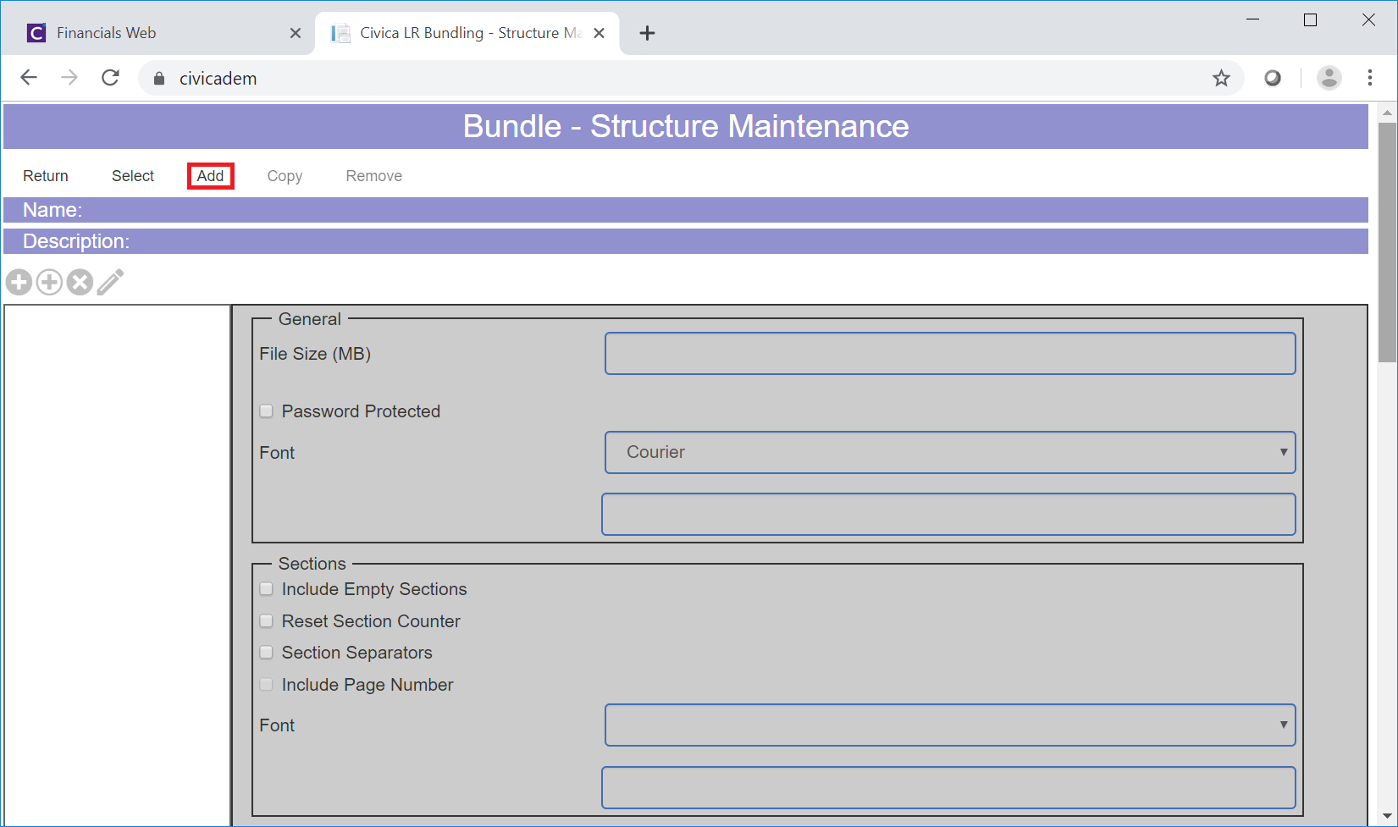Select the Civica LR Bundling tab
This screenshot has width=1398, height=827.
[467, 33]
